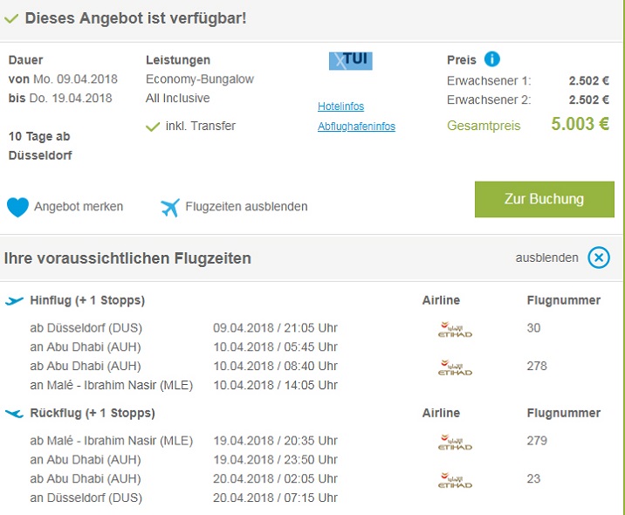The height and width of the screenshot is (515, 625).
Task: Click Angebot merken label
Action: pyautogui.click(x=79, y=207)
